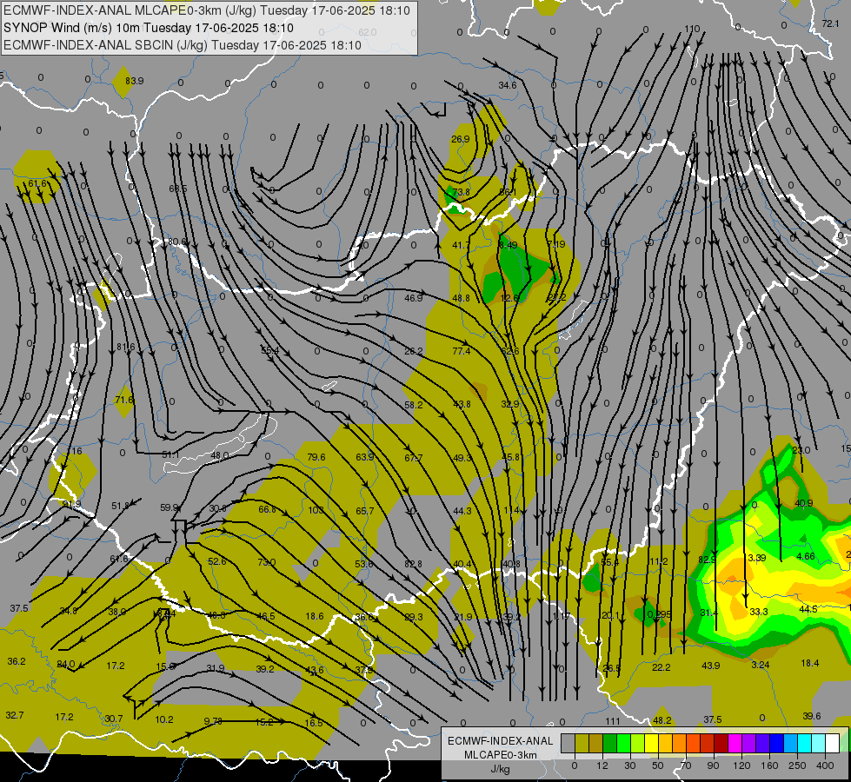Select the map value 22.2

click(x=661, y=667)
